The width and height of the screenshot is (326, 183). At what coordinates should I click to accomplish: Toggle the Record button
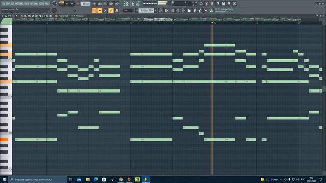(78, 4)
